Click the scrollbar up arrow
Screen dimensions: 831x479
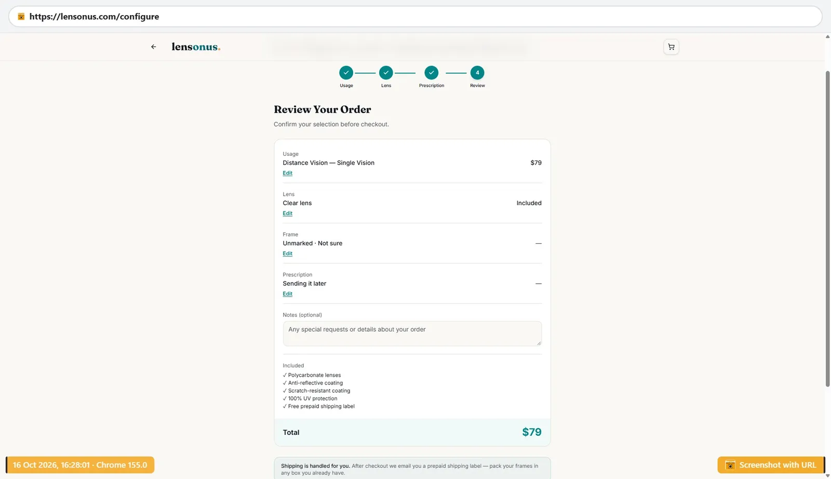pyautogui.click(x=827, y=36)
